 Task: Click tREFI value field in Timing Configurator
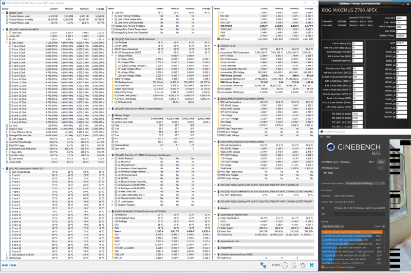401,44
